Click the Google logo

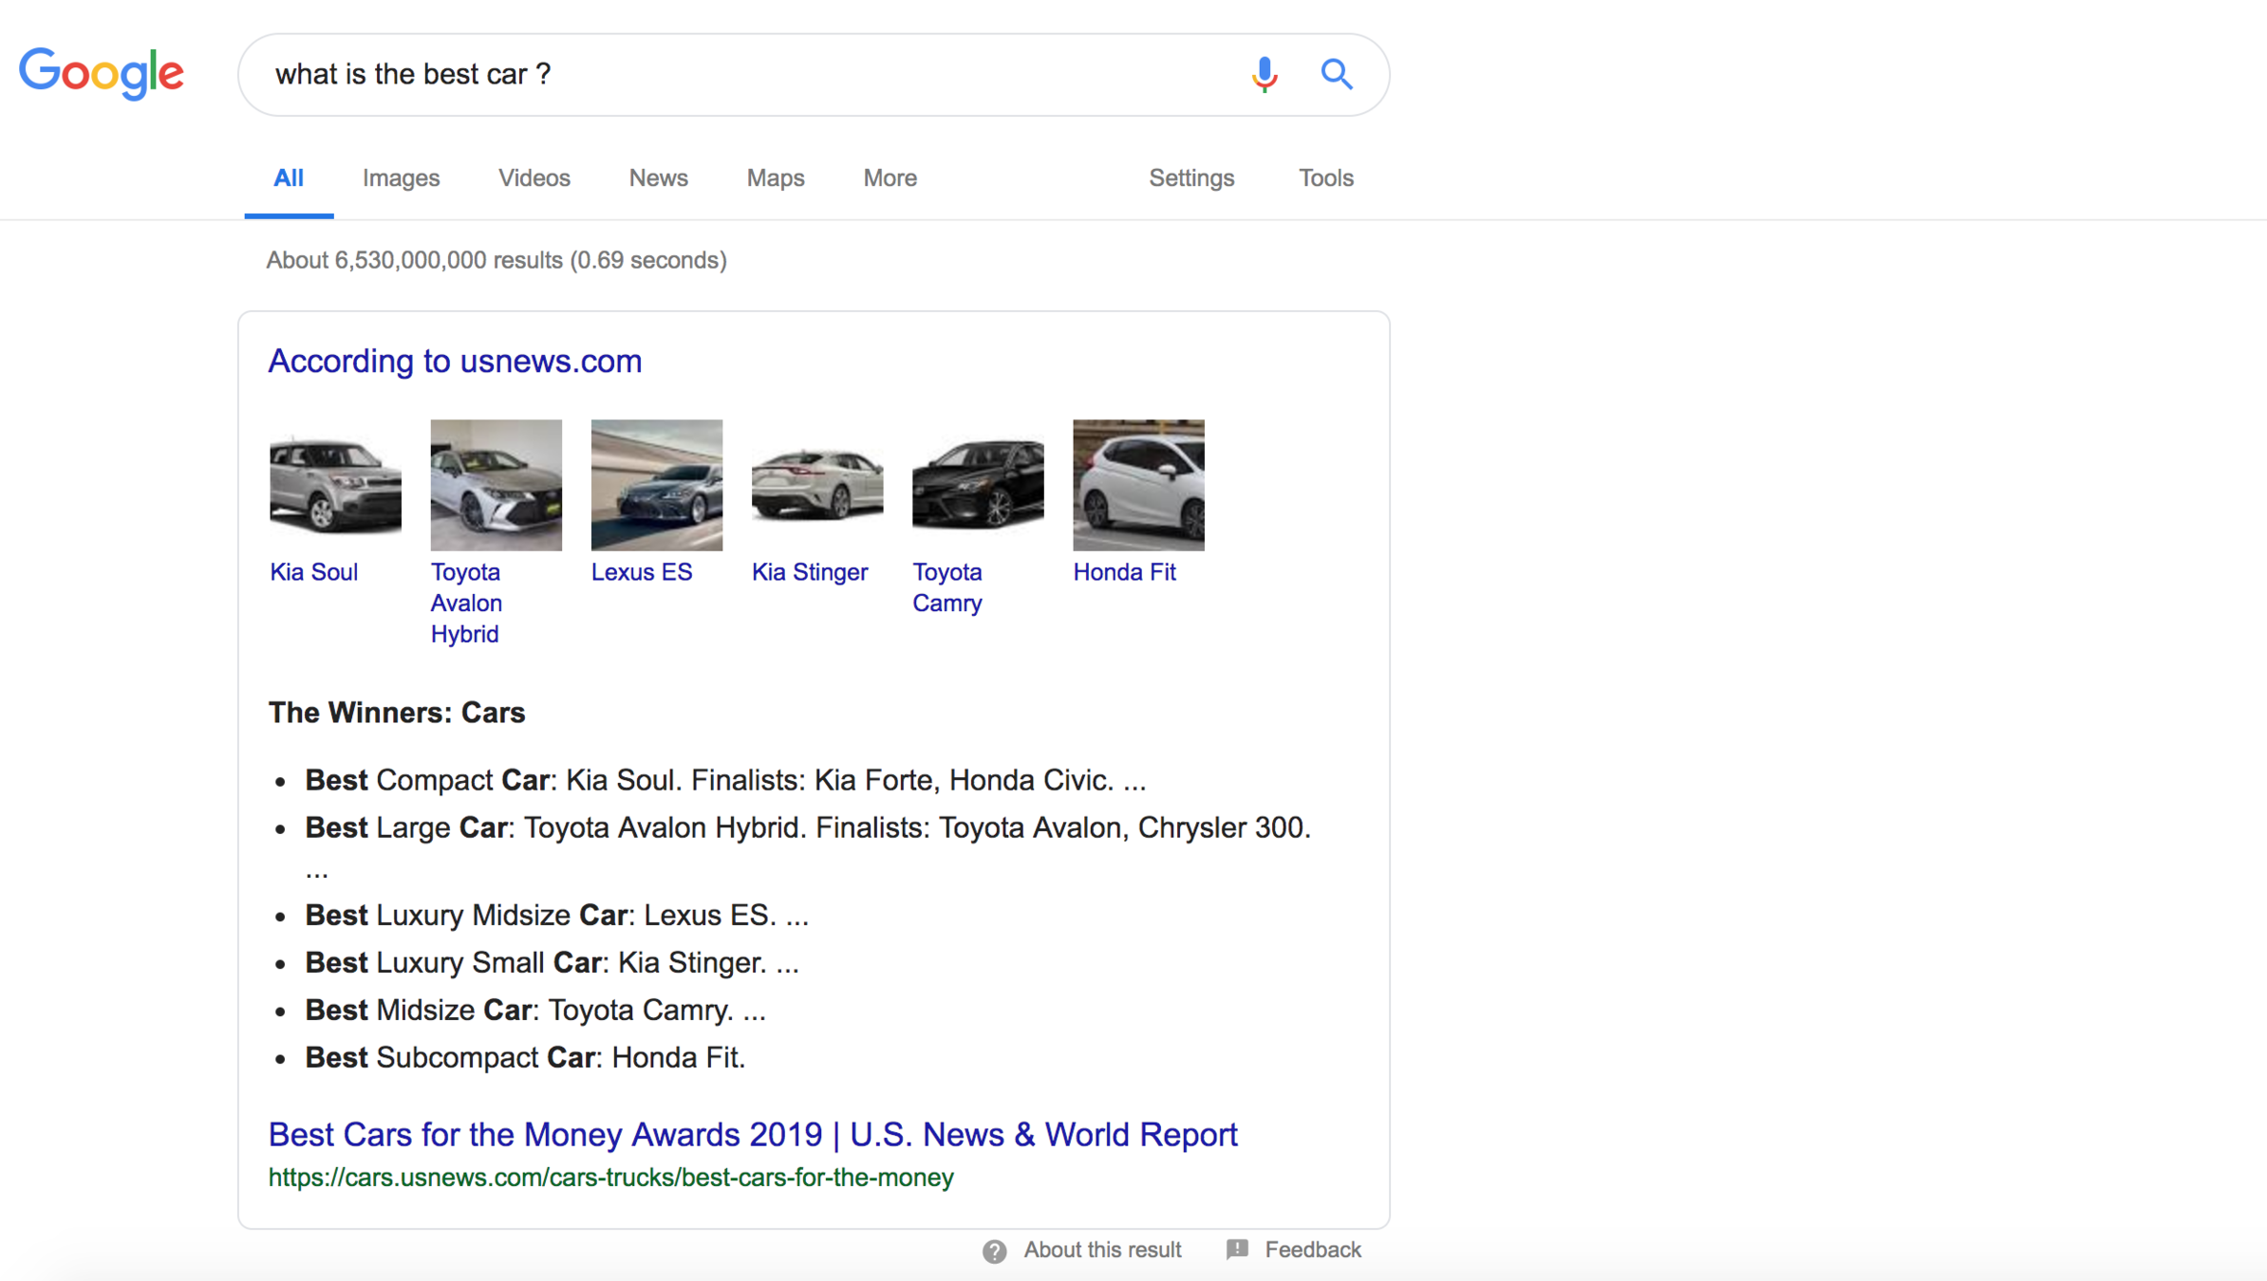click(102, 73)
